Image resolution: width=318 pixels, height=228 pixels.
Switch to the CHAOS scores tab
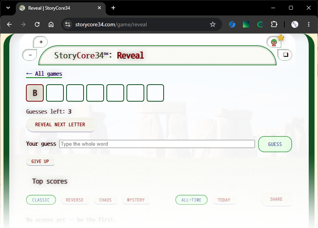pos(105,200)
